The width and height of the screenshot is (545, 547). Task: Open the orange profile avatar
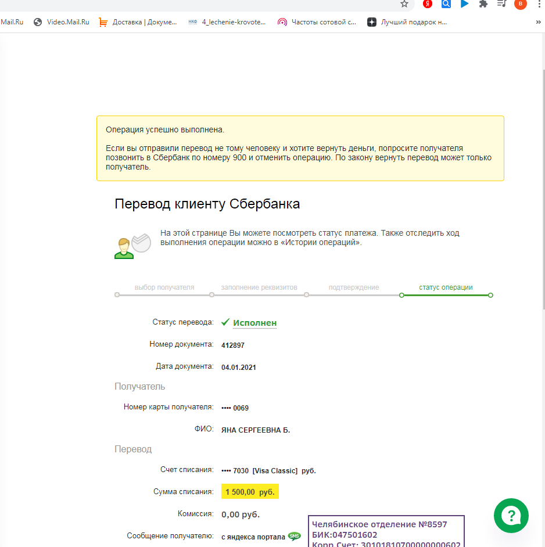coord(520,4)
